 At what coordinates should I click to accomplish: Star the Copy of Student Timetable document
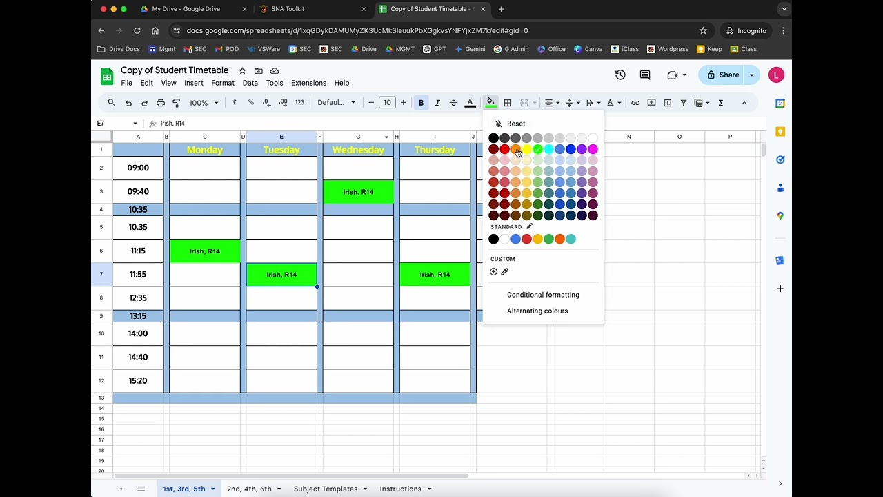[242, 70]
